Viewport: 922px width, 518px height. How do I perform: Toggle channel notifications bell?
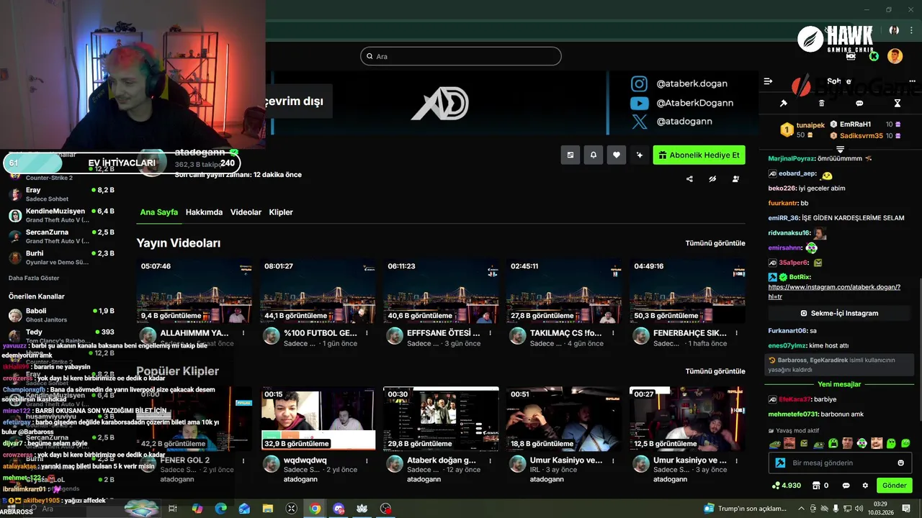coord(594,155)
